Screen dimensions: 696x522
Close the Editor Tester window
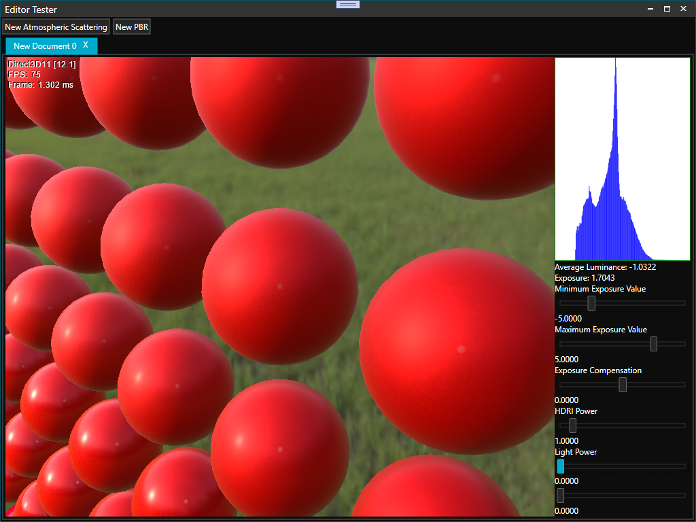click(684, 9)
